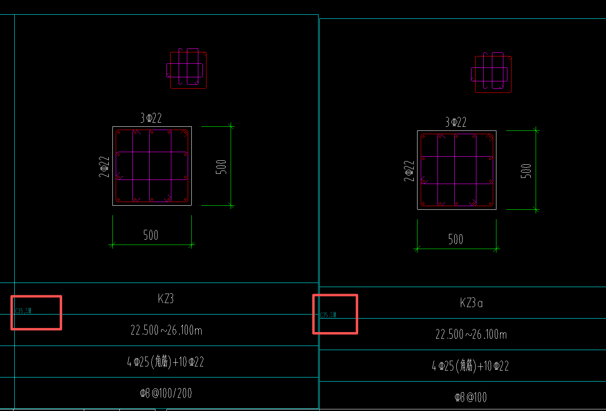Select the KZ3 column label text
Image resolution: width=606 pixels, height=411 pixels.
[x=166, y=299]
